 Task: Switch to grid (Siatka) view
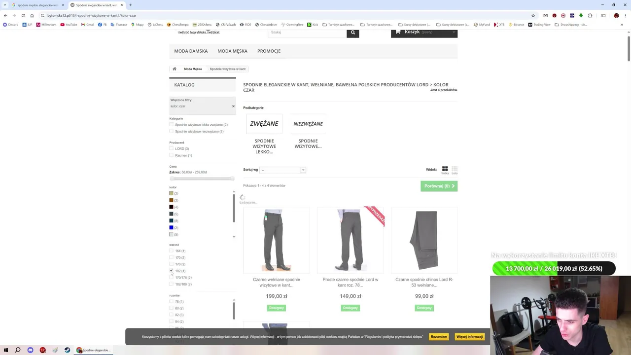pos(445,170)
